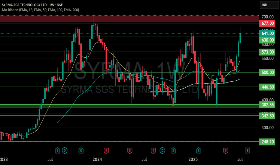Select the red 677.00 price label
Viewport: 280px width, 165px height.
coord(267,23)
